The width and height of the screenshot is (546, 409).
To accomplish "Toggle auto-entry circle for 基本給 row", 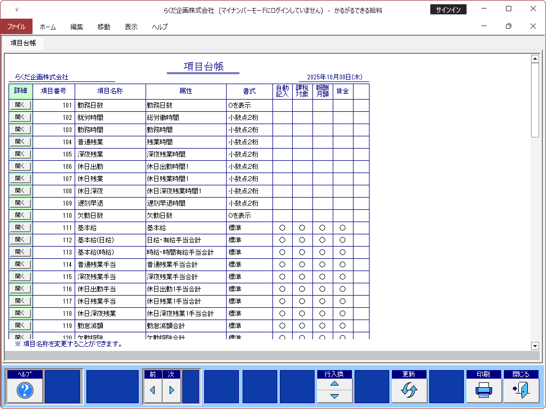I will coord(282,228).
